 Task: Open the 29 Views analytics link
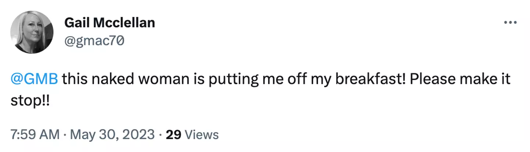(x=192, y=134)
